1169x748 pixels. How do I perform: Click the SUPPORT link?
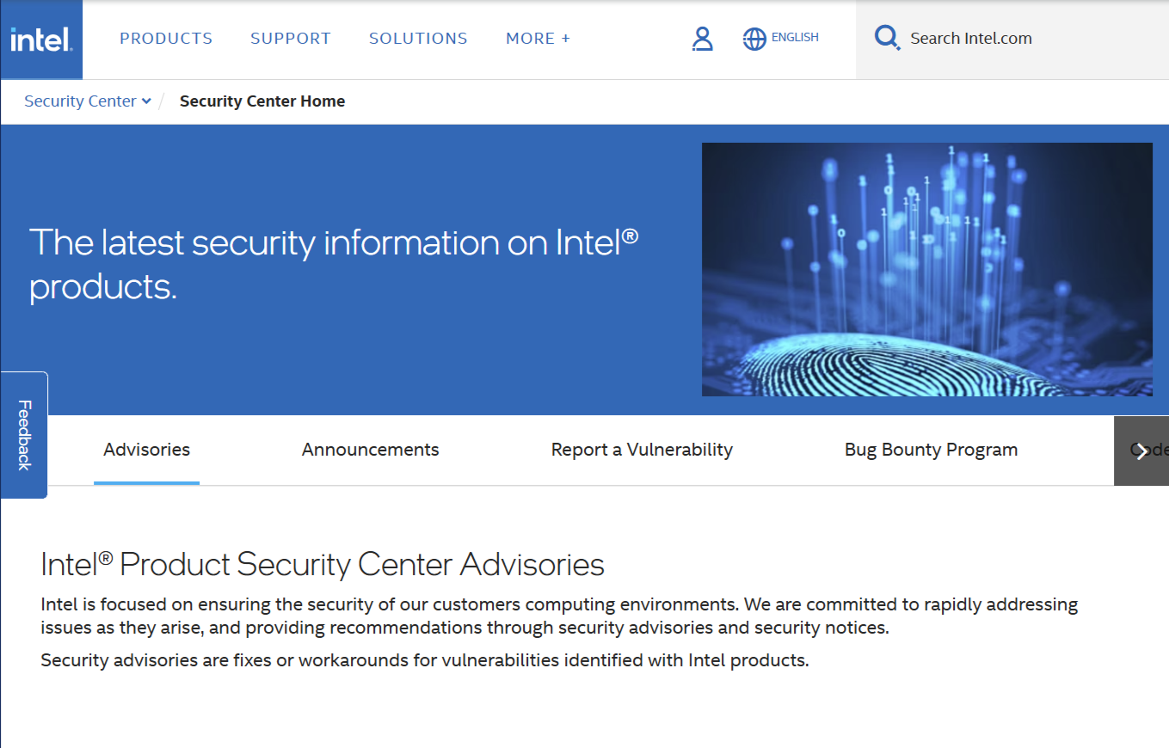pos(290,38)
